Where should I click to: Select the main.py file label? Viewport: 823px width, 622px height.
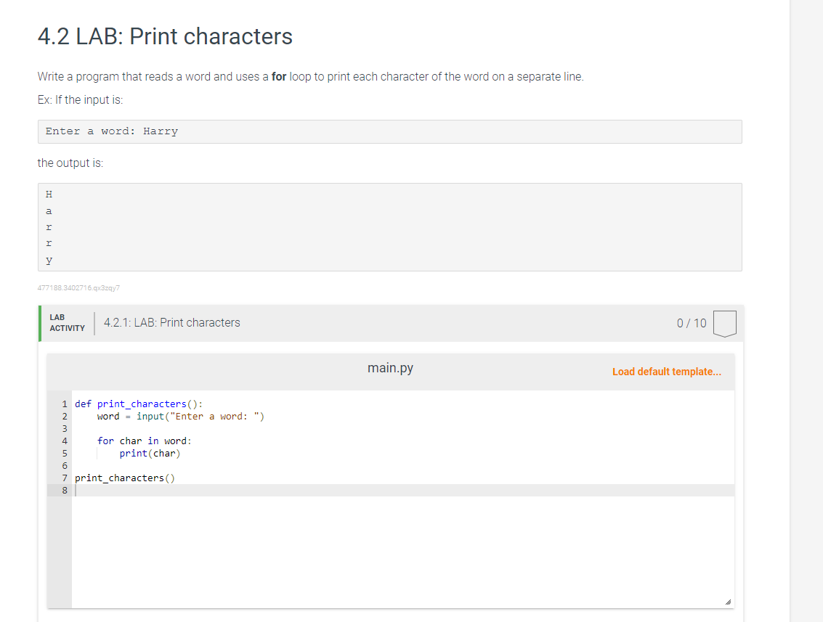[x=390, y=368]
